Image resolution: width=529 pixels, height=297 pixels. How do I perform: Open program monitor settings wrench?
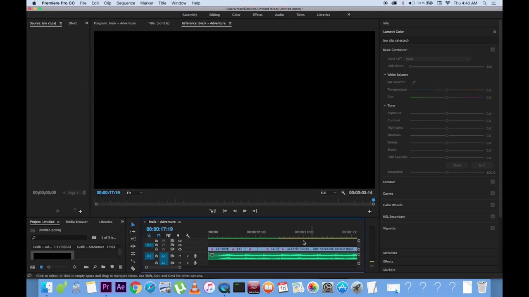click(343, 193)
